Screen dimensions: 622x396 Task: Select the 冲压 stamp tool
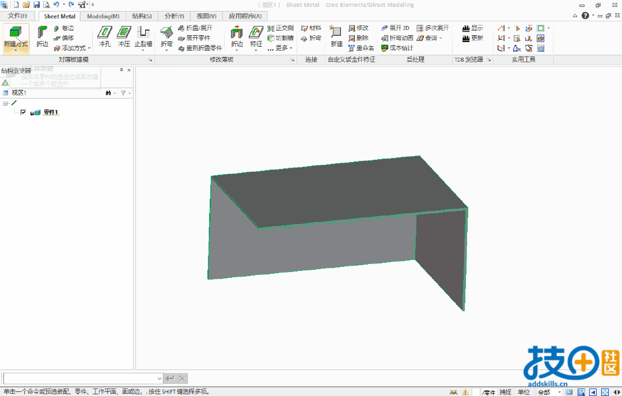pos(124,36)
